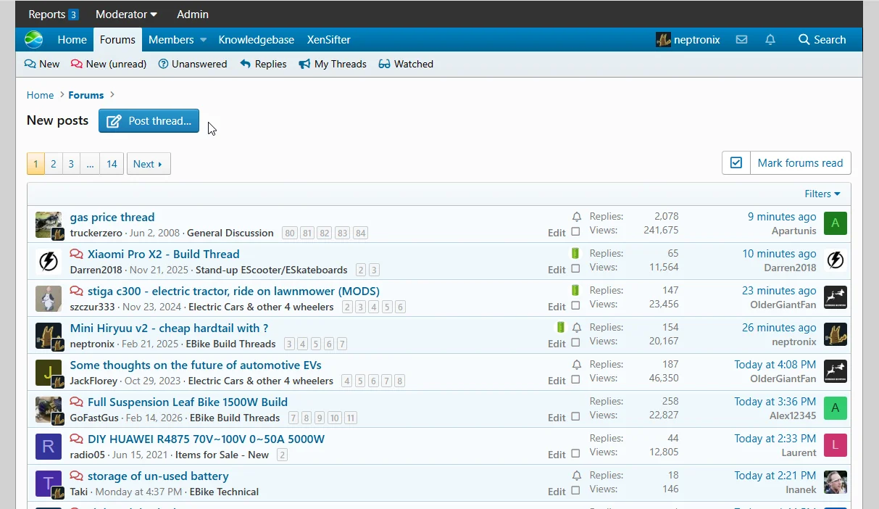Click the Post thread button
879x509 pixels.
tap(149, 121)
